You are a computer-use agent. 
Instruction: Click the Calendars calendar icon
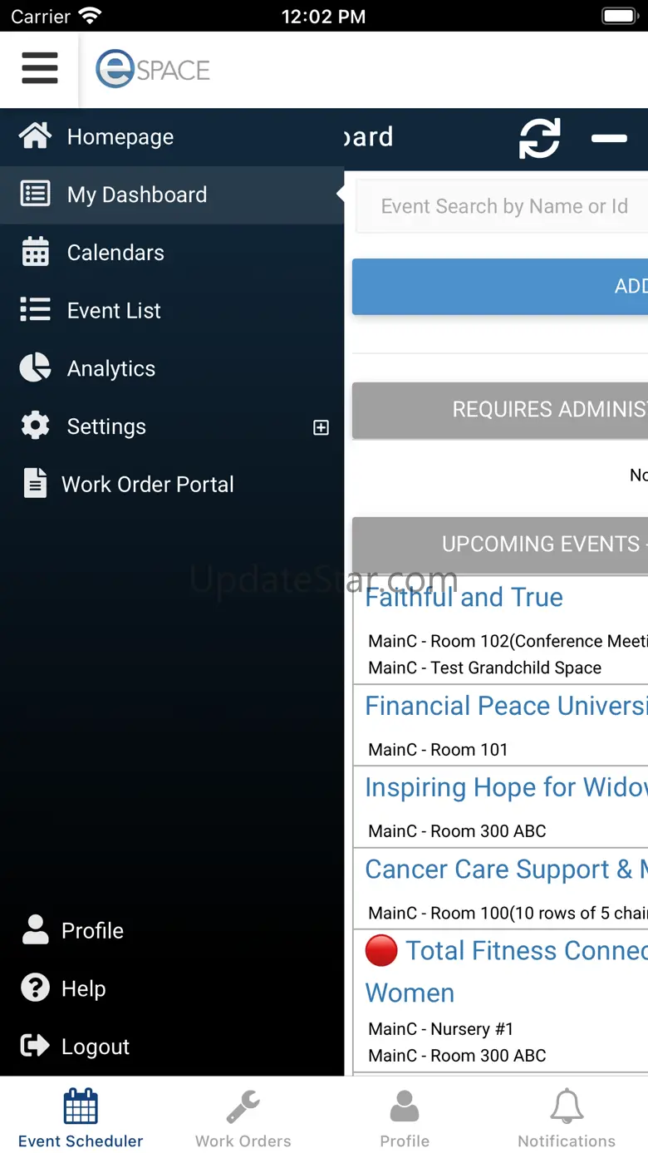pos(35,252)
